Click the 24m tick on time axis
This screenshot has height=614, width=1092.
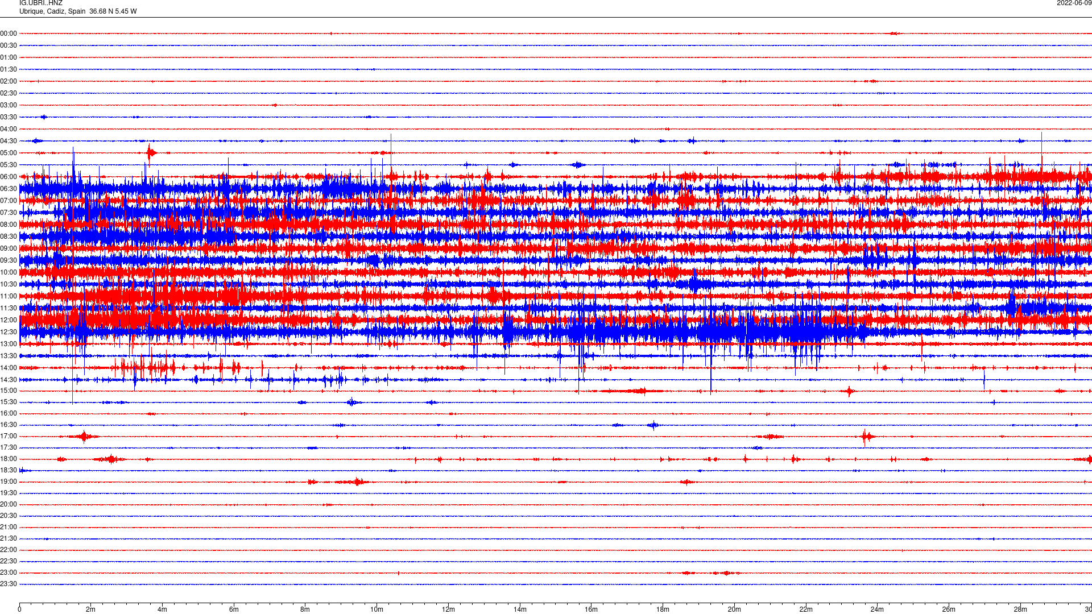click(x=877, y=609)
